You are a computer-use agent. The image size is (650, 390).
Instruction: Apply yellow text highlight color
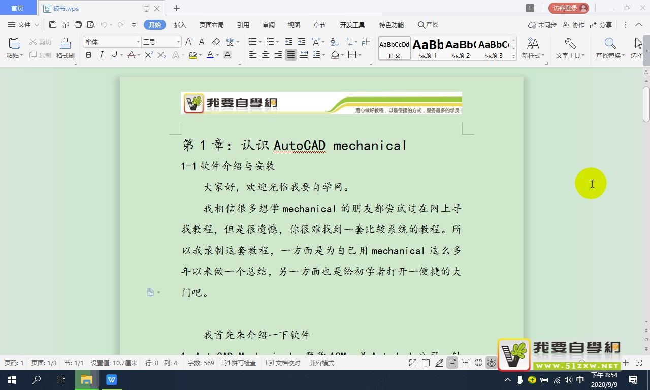pos(192,55)
